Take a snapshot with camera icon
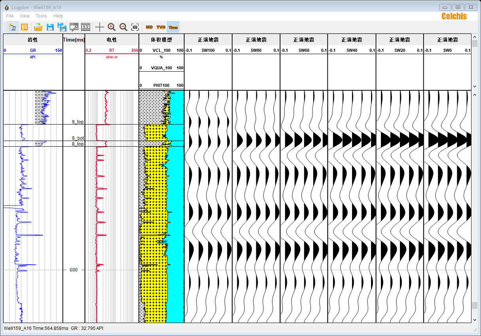This screenshot has height=336, width=481. coord(135,27)
